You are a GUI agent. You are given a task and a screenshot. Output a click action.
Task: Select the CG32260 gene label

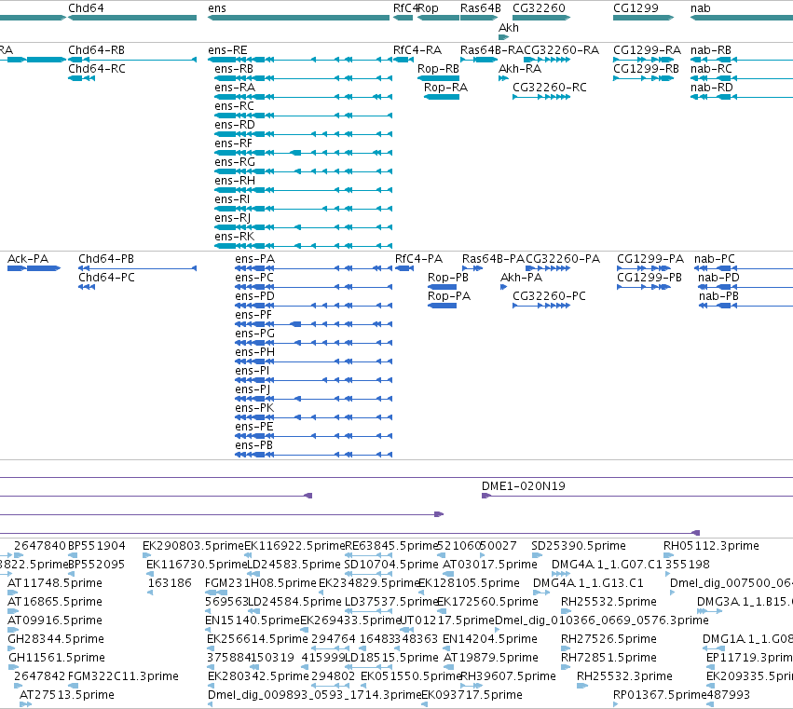coord(539,8)
